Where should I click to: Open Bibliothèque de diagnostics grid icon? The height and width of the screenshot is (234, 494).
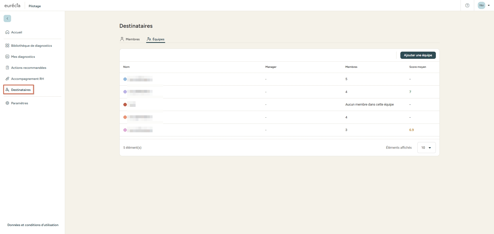7,46
